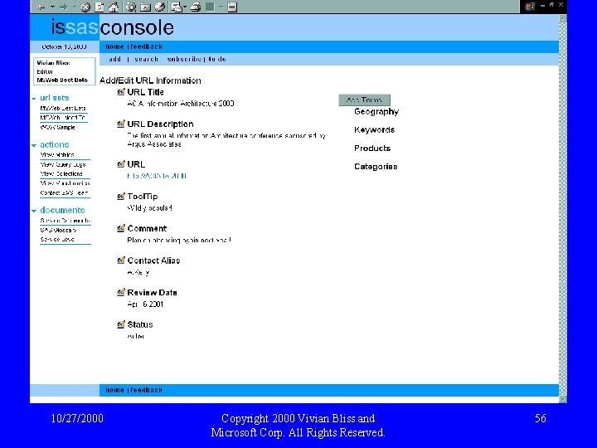This screenshot has width=597, height=448.
Task: Click home in top navigation bar
Action: point(114,46)
